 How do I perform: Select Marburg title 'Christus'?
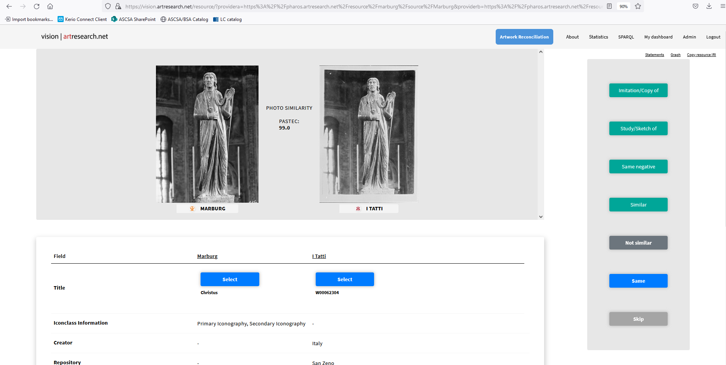click(x=230, y=279)
